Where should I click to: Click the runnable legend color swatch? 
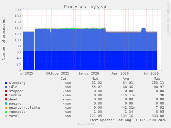coord(6,112)
